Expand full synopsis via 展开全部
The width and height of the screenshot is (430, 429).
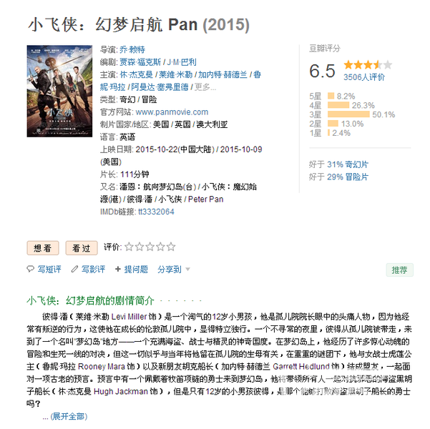[x=69, y=416]
